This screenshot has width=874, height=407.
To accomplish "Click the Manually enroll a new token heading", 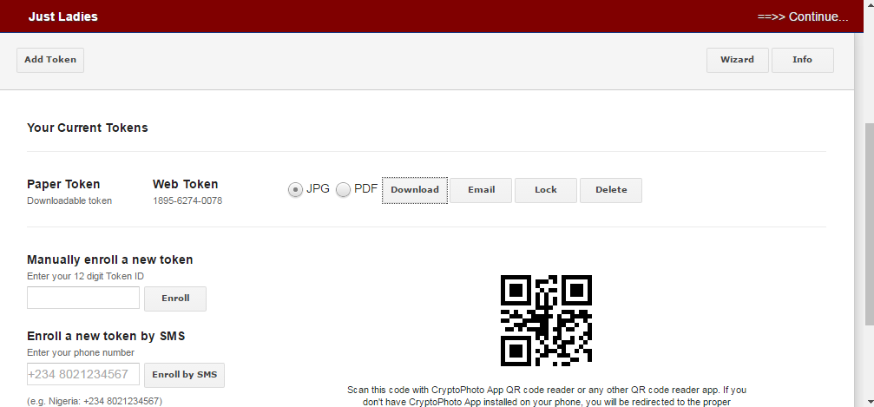I will click(110, 259).
